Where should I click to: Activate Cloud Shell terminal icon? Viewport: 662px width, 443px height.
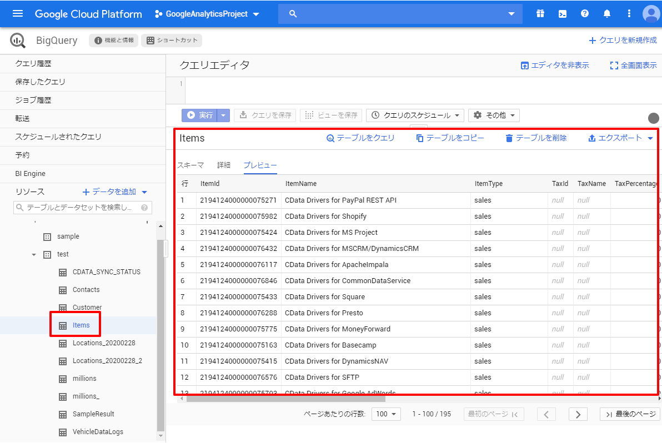563,14
